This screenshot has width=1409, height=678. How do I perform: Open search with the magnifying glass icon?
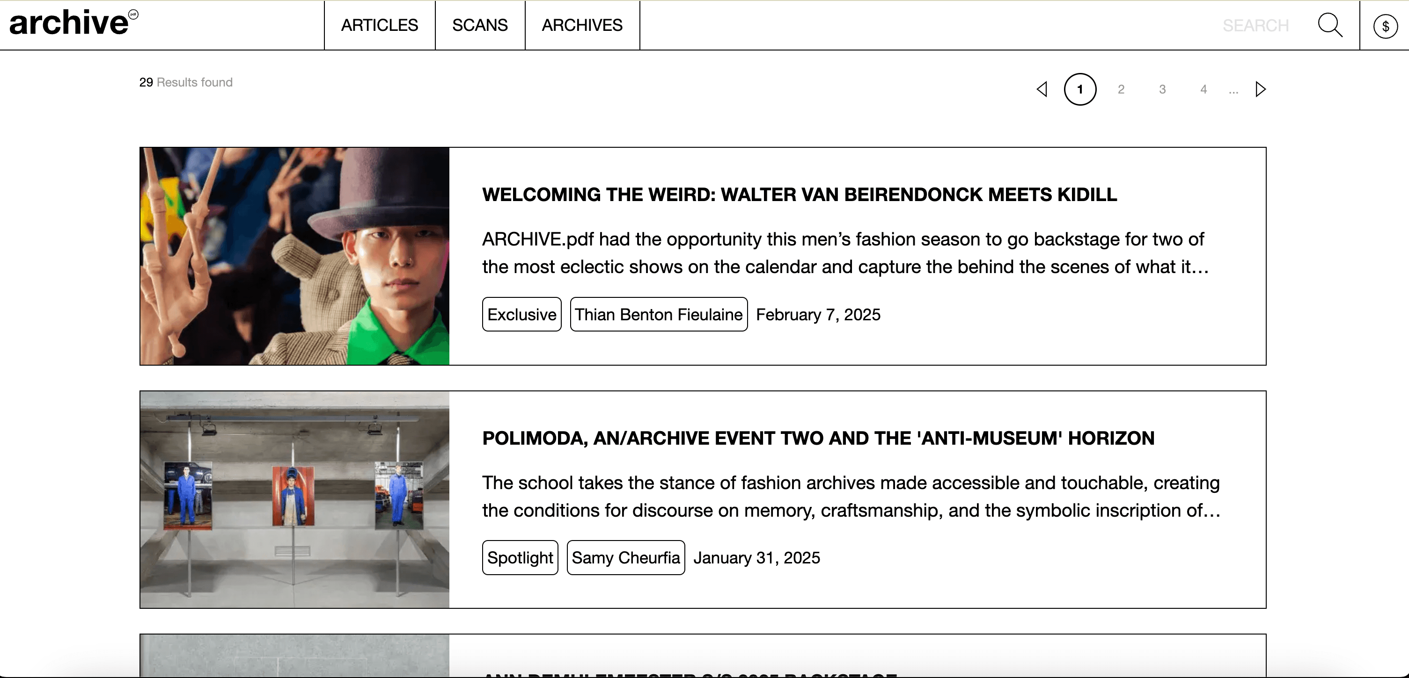click(1330, 25)
